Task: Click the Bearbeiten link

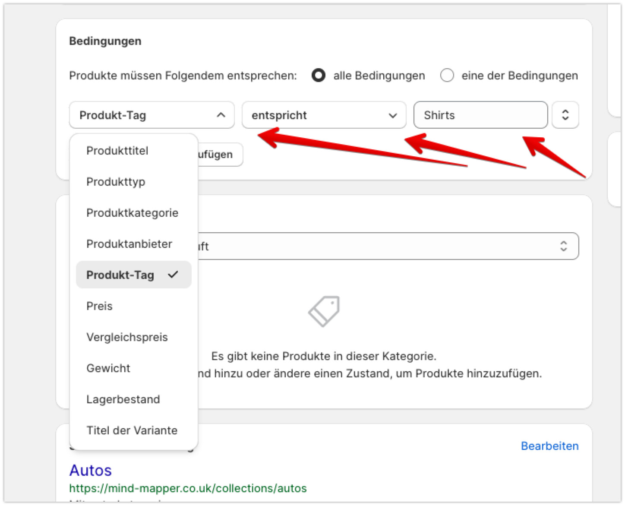Action: [549, 446]
